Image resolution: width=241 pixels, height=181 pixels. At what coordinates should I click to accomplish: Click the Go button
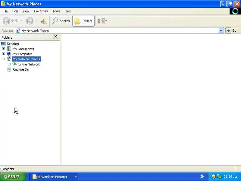[x=231, y=30]
